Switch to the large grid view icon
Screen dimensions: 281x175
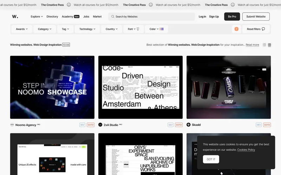pos(269,45)
